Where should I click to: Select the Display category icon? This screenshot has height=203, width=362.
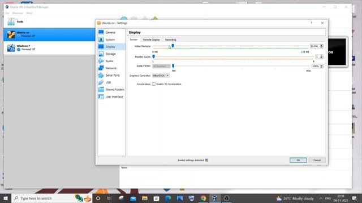pos(101,47)
